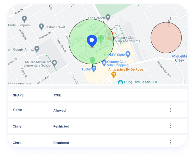
Task: Open options menu for the Allowed circle row
Action: (171, 110)
